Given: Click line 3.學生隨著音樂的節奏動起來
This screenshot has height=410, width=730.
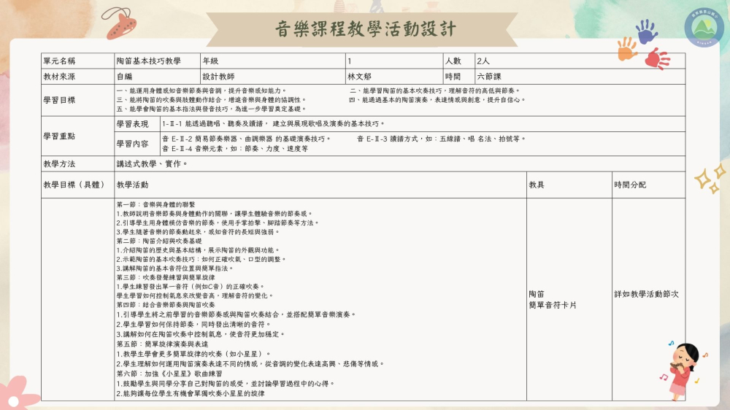Looking at the screenshot, I should tap(198, 232).
